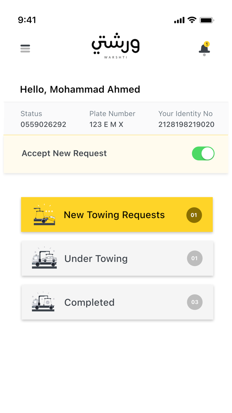Viewport: 232px width, 413px height.
Task: Click the 01 badge on New Towing Requests
Action: tap(195, 215)
